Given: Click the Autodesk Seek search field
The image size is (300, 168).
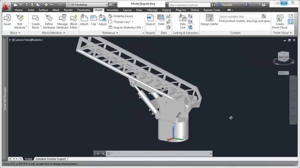Looking at the screenshot, I should coord(240,17).
